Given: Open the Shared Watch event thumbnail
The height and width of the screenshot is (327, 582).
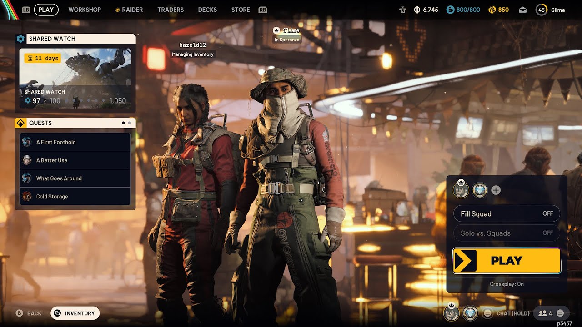Looking at the screenshot, I should tap(75, 79).
